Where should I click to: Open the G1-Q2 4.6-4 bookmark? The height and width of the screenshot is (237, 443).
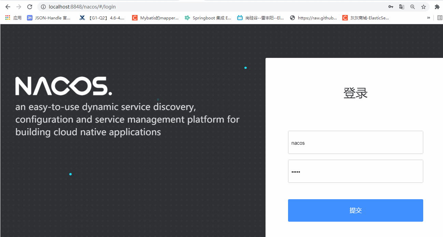tap(102, 18)
